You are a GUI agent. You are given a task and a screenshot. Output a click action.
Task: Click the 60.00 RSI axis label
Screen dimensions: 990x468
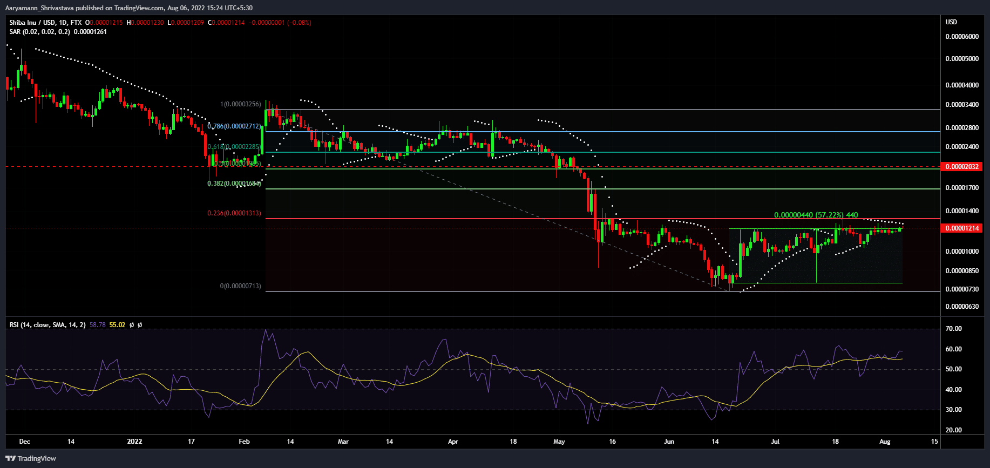point(954,349)
